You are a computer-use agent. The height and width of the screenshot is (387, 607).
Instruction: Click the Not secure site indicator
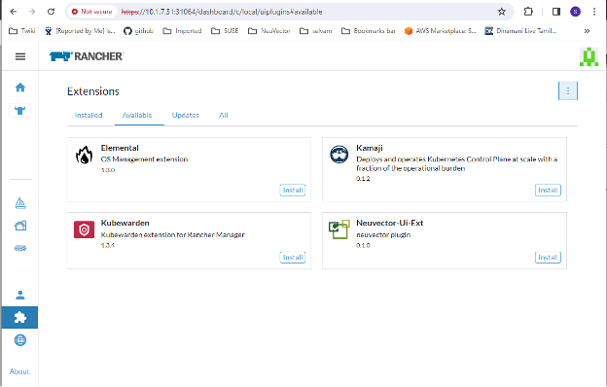pos(91,12)
